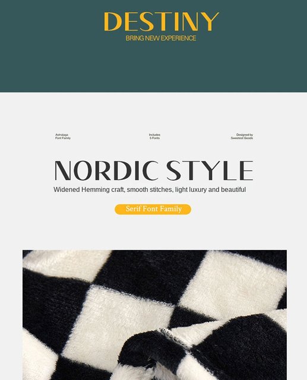307x380 pixels.
Task: Select the BRING NEW EXPERIENCE tagline
Action: (x=161, y=38)
